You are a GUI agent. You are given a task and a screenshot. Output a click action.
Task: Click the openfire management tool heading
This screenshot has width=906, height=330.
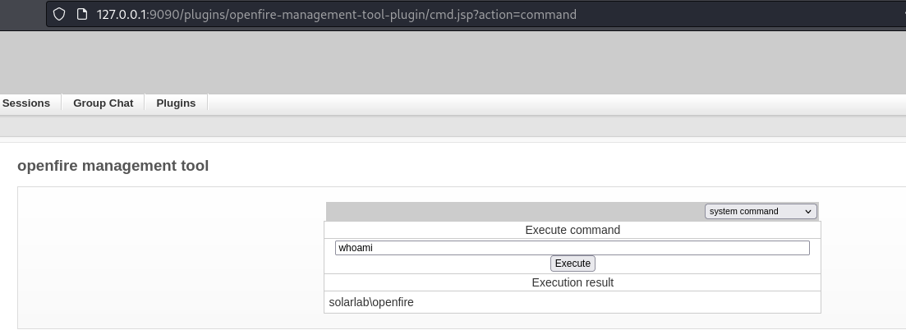pyautogui.click(x=113, y=166)
